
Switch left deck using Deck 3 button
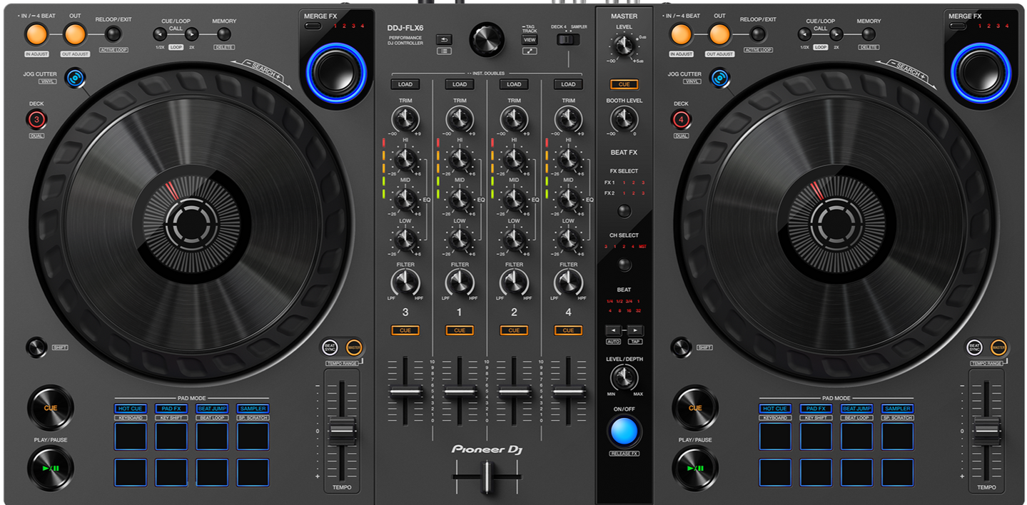coord(37,120)
